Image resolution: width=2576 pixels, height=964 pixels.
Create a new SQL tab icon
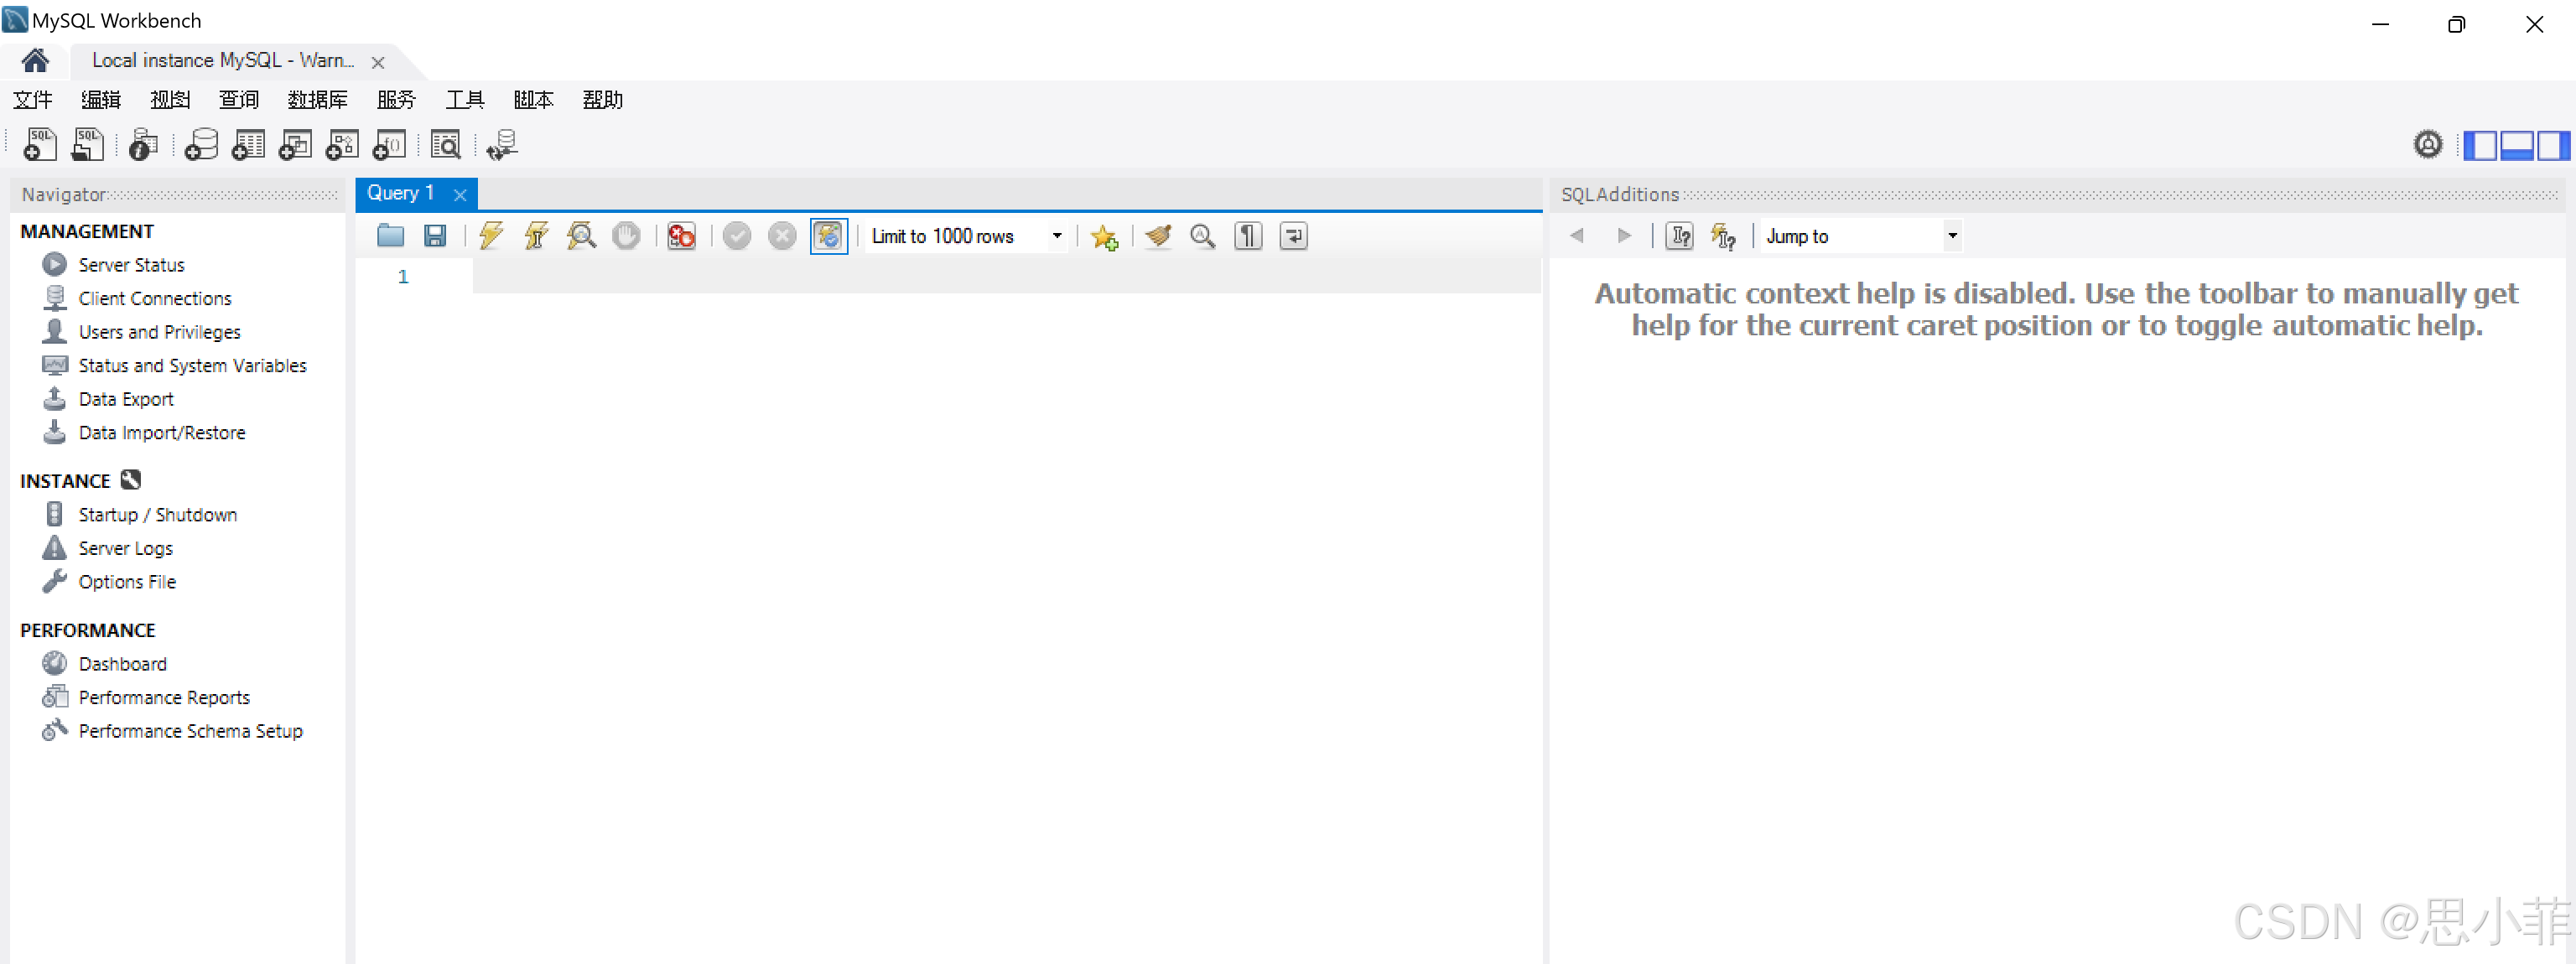pyautogui.click(x=40, y=145)
